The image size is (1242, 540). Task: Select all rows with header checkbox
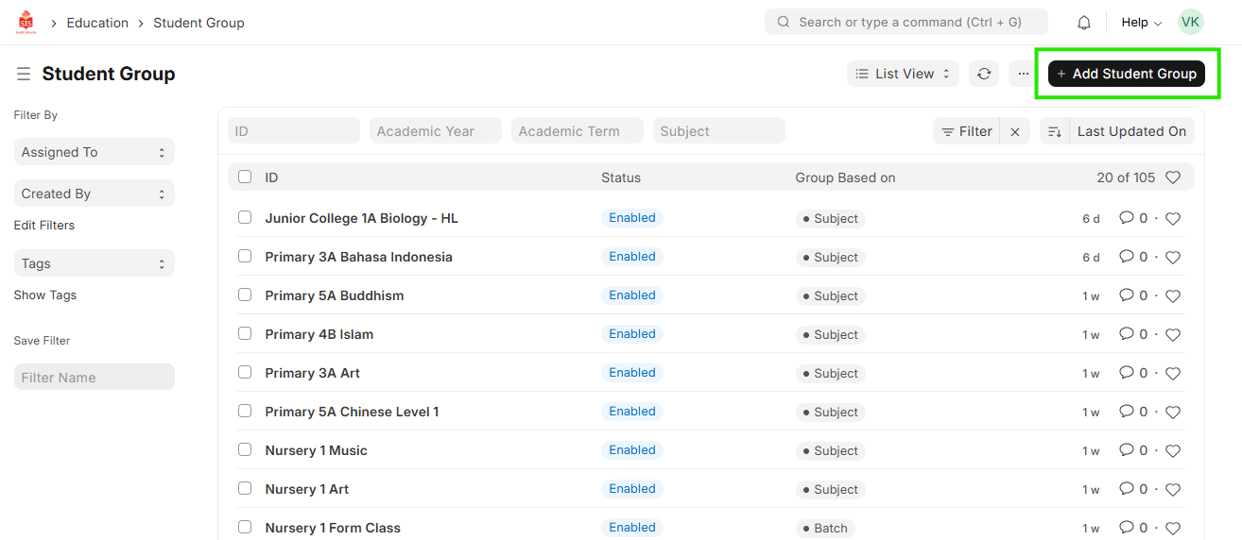pyautogui.click(x=245, y=177)
